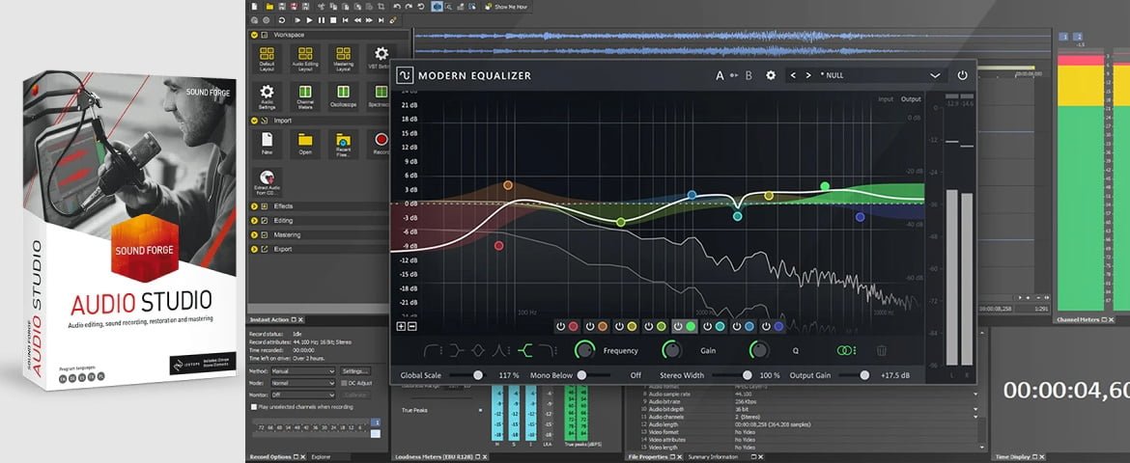Expand the Effects section
1130x463 pixels.
pos(254,206)
